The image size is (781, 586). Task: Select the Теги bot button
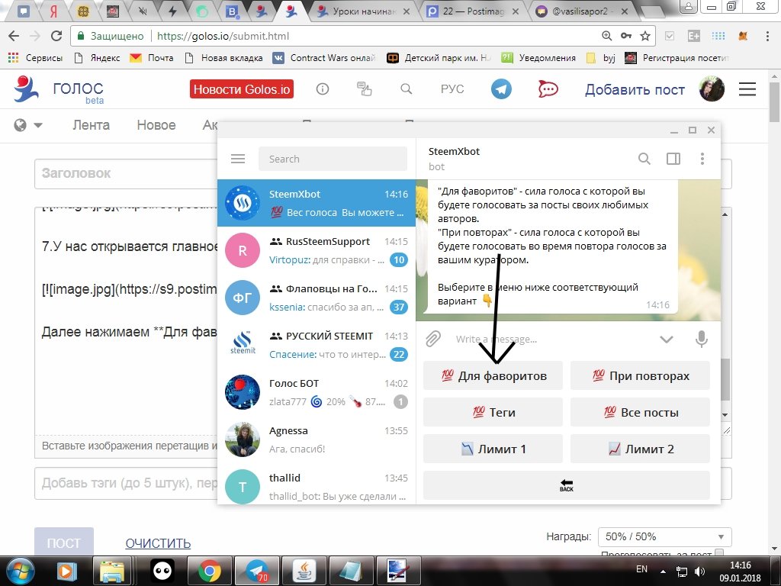(x=493, y=412)
